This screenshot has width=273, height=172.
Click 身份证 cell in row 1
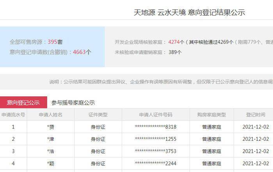coord(98,127)
